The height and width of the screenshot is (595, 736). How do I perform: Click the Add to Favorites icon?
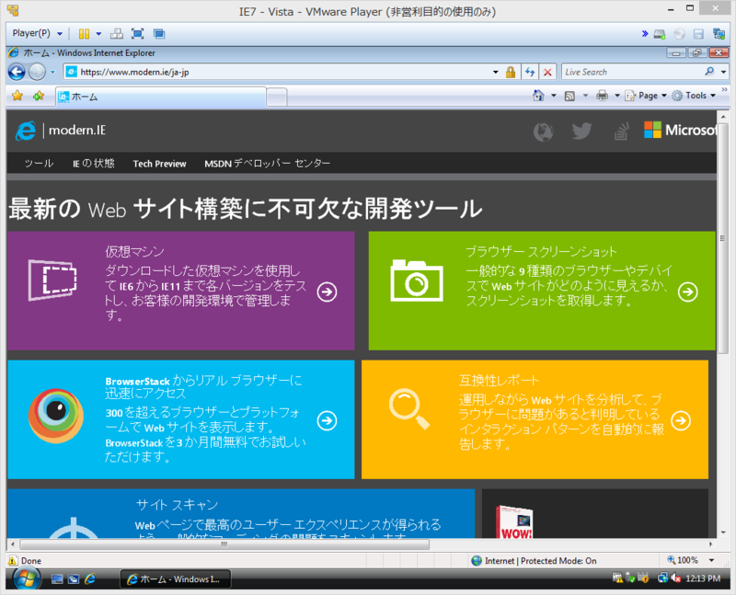(x=39, y=96)
